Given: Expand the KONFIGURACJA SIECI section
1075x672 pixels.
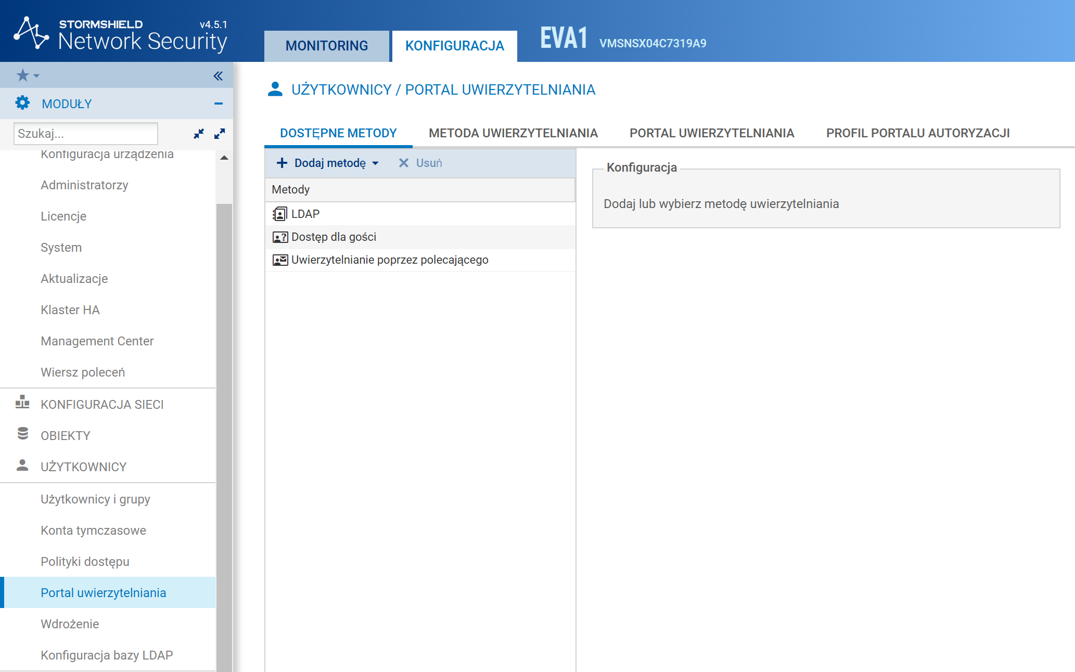Looking at the screenshot, I should [x=102, y=405].
